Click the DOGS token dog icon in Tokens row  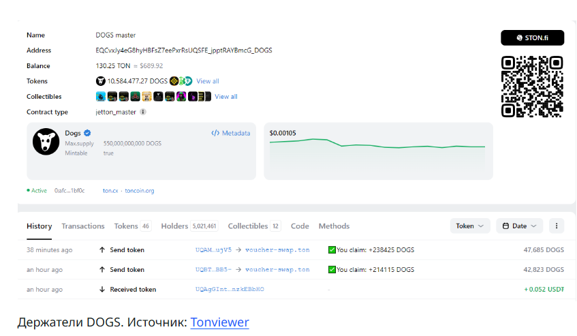click(100, 81)
